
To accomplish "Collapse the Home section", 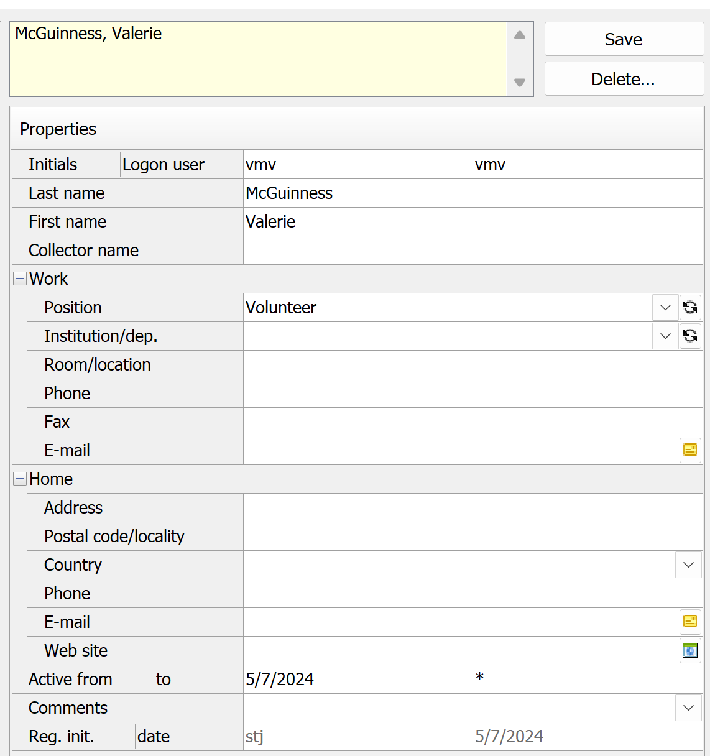I will [x=20, y=479].
